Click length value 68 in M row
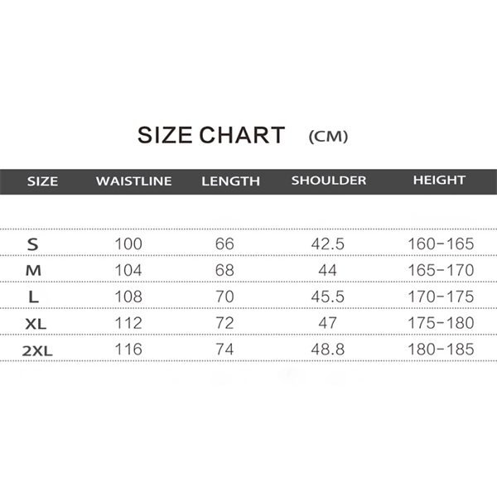497x497 pixels. pyautogui.click(x=224, y=270)
